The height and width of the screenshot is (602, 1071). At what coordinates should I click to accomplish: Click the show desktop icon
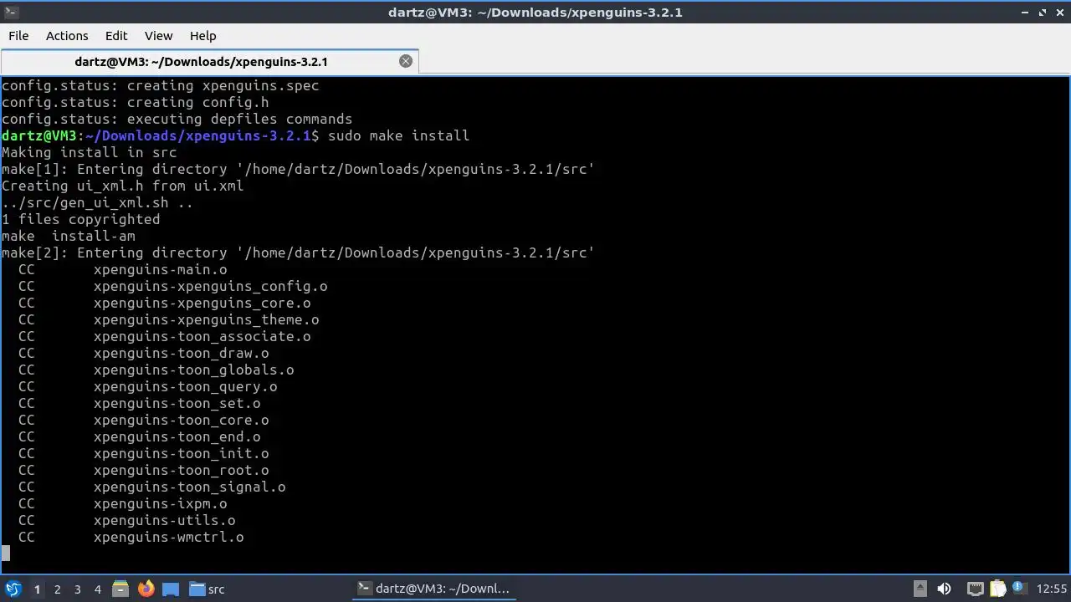click(x=171, y=589)
